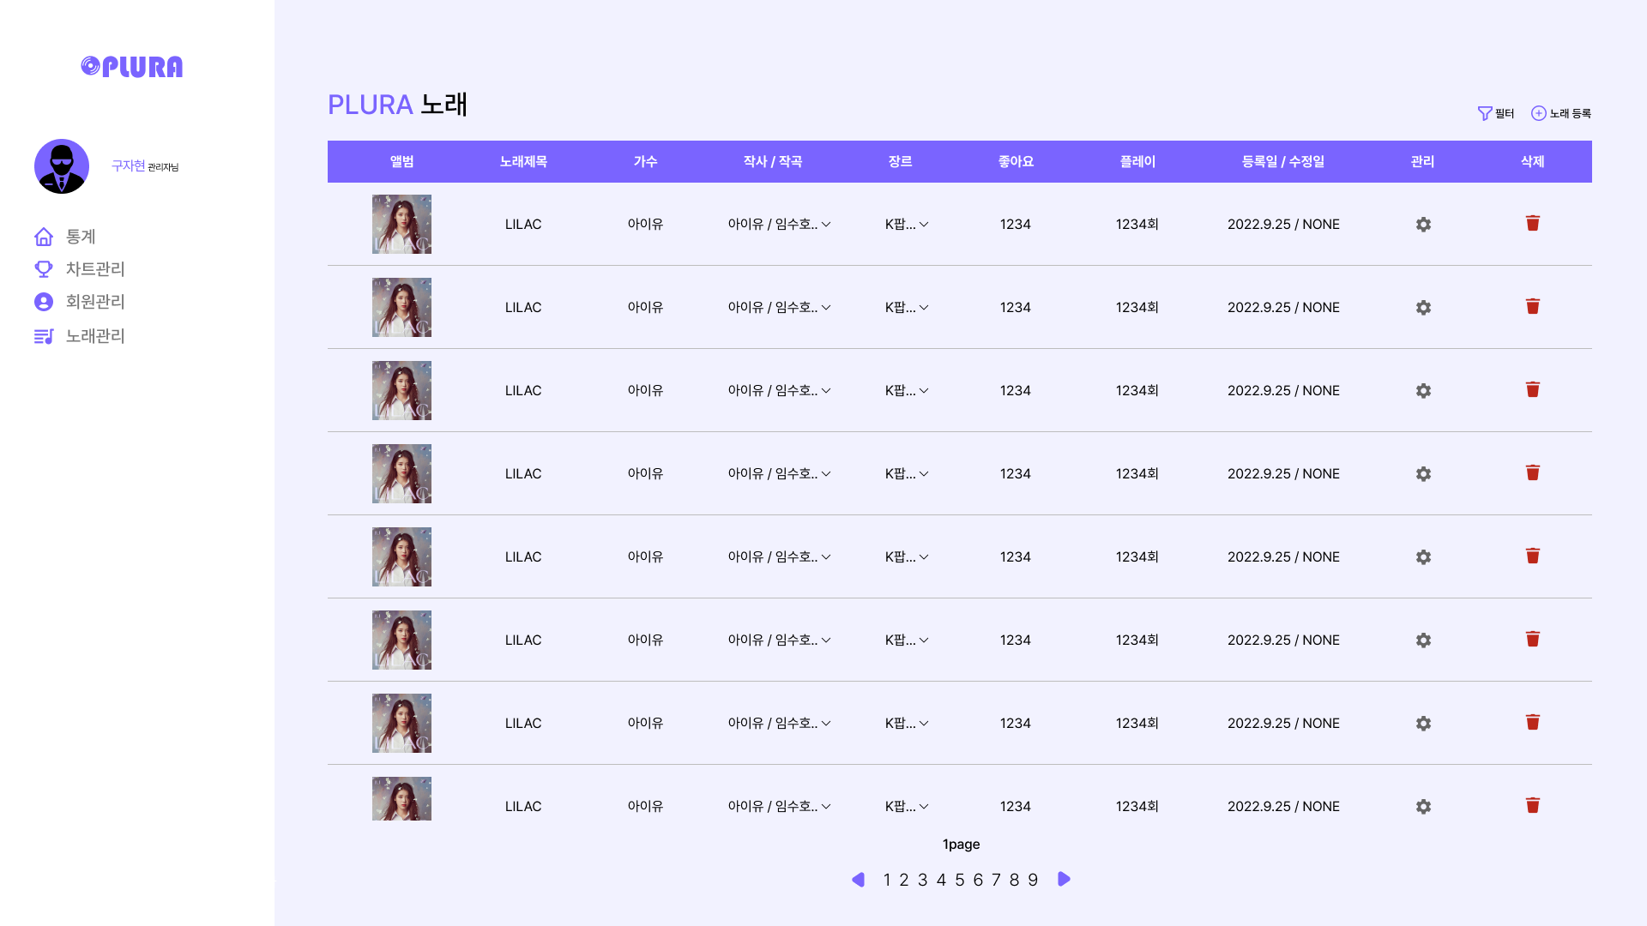The image size is (1647, 926).
Task: Click the PLURA logo in sidebar
Action: tap(132, 67)
